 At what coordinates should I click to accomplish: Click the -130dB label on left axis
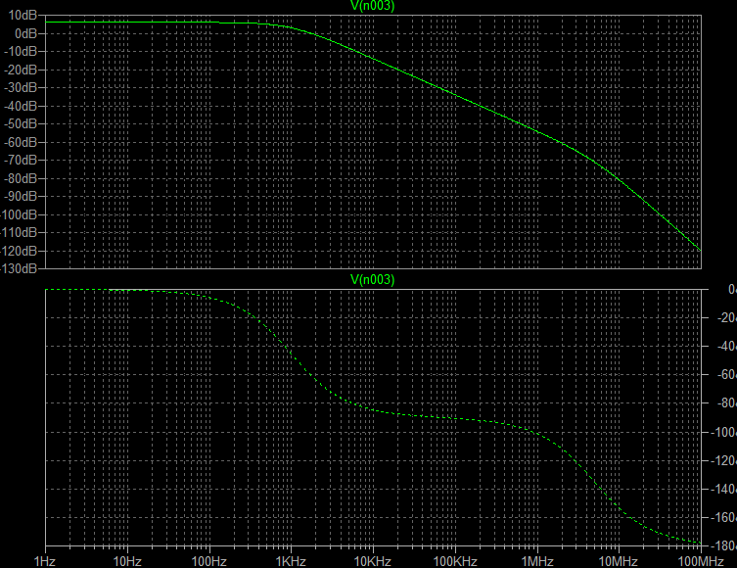pos(19,268)
